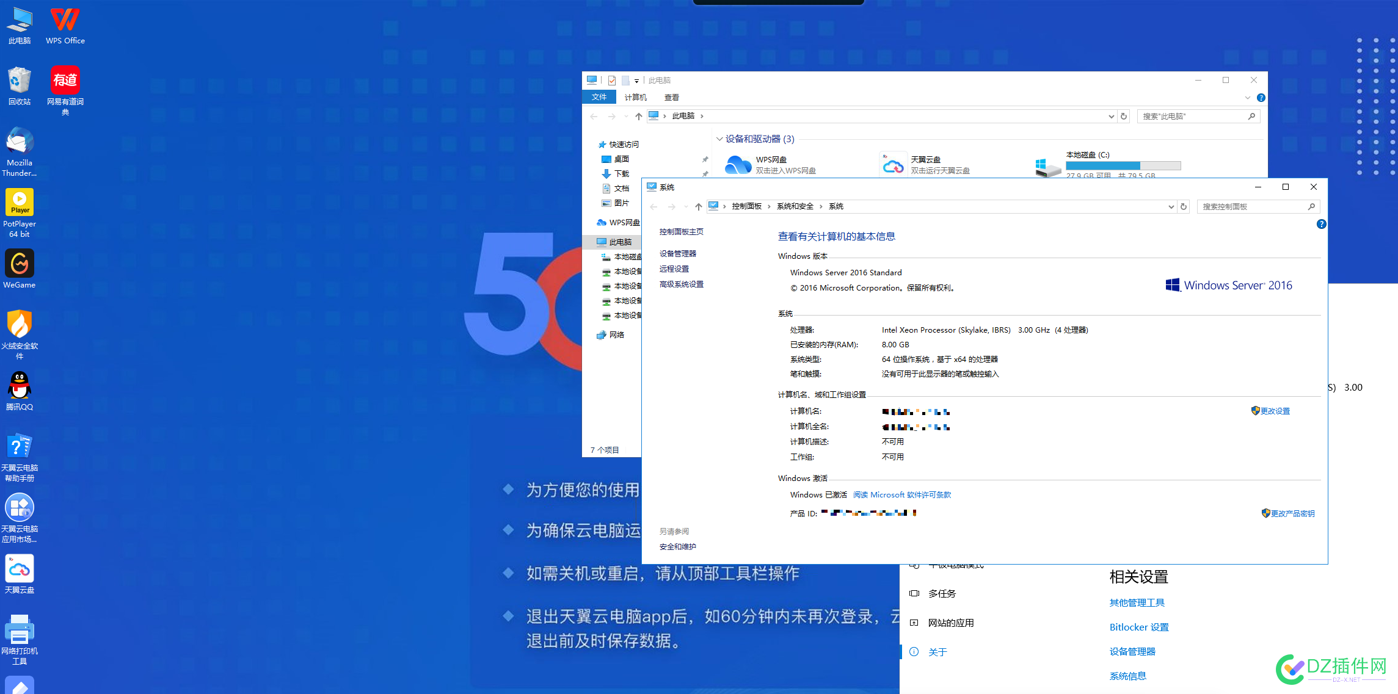This screenshot has width=1398, height=694.
Task: Open recent locations dropdown in explorer
Action: [626, 116]
